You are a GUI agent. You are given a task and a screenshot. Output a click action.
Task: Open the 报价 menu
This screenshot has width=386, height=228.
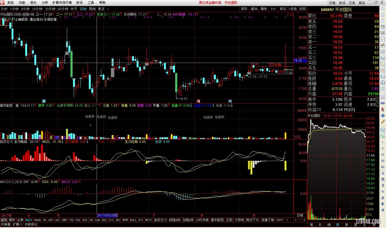[34, 3]
